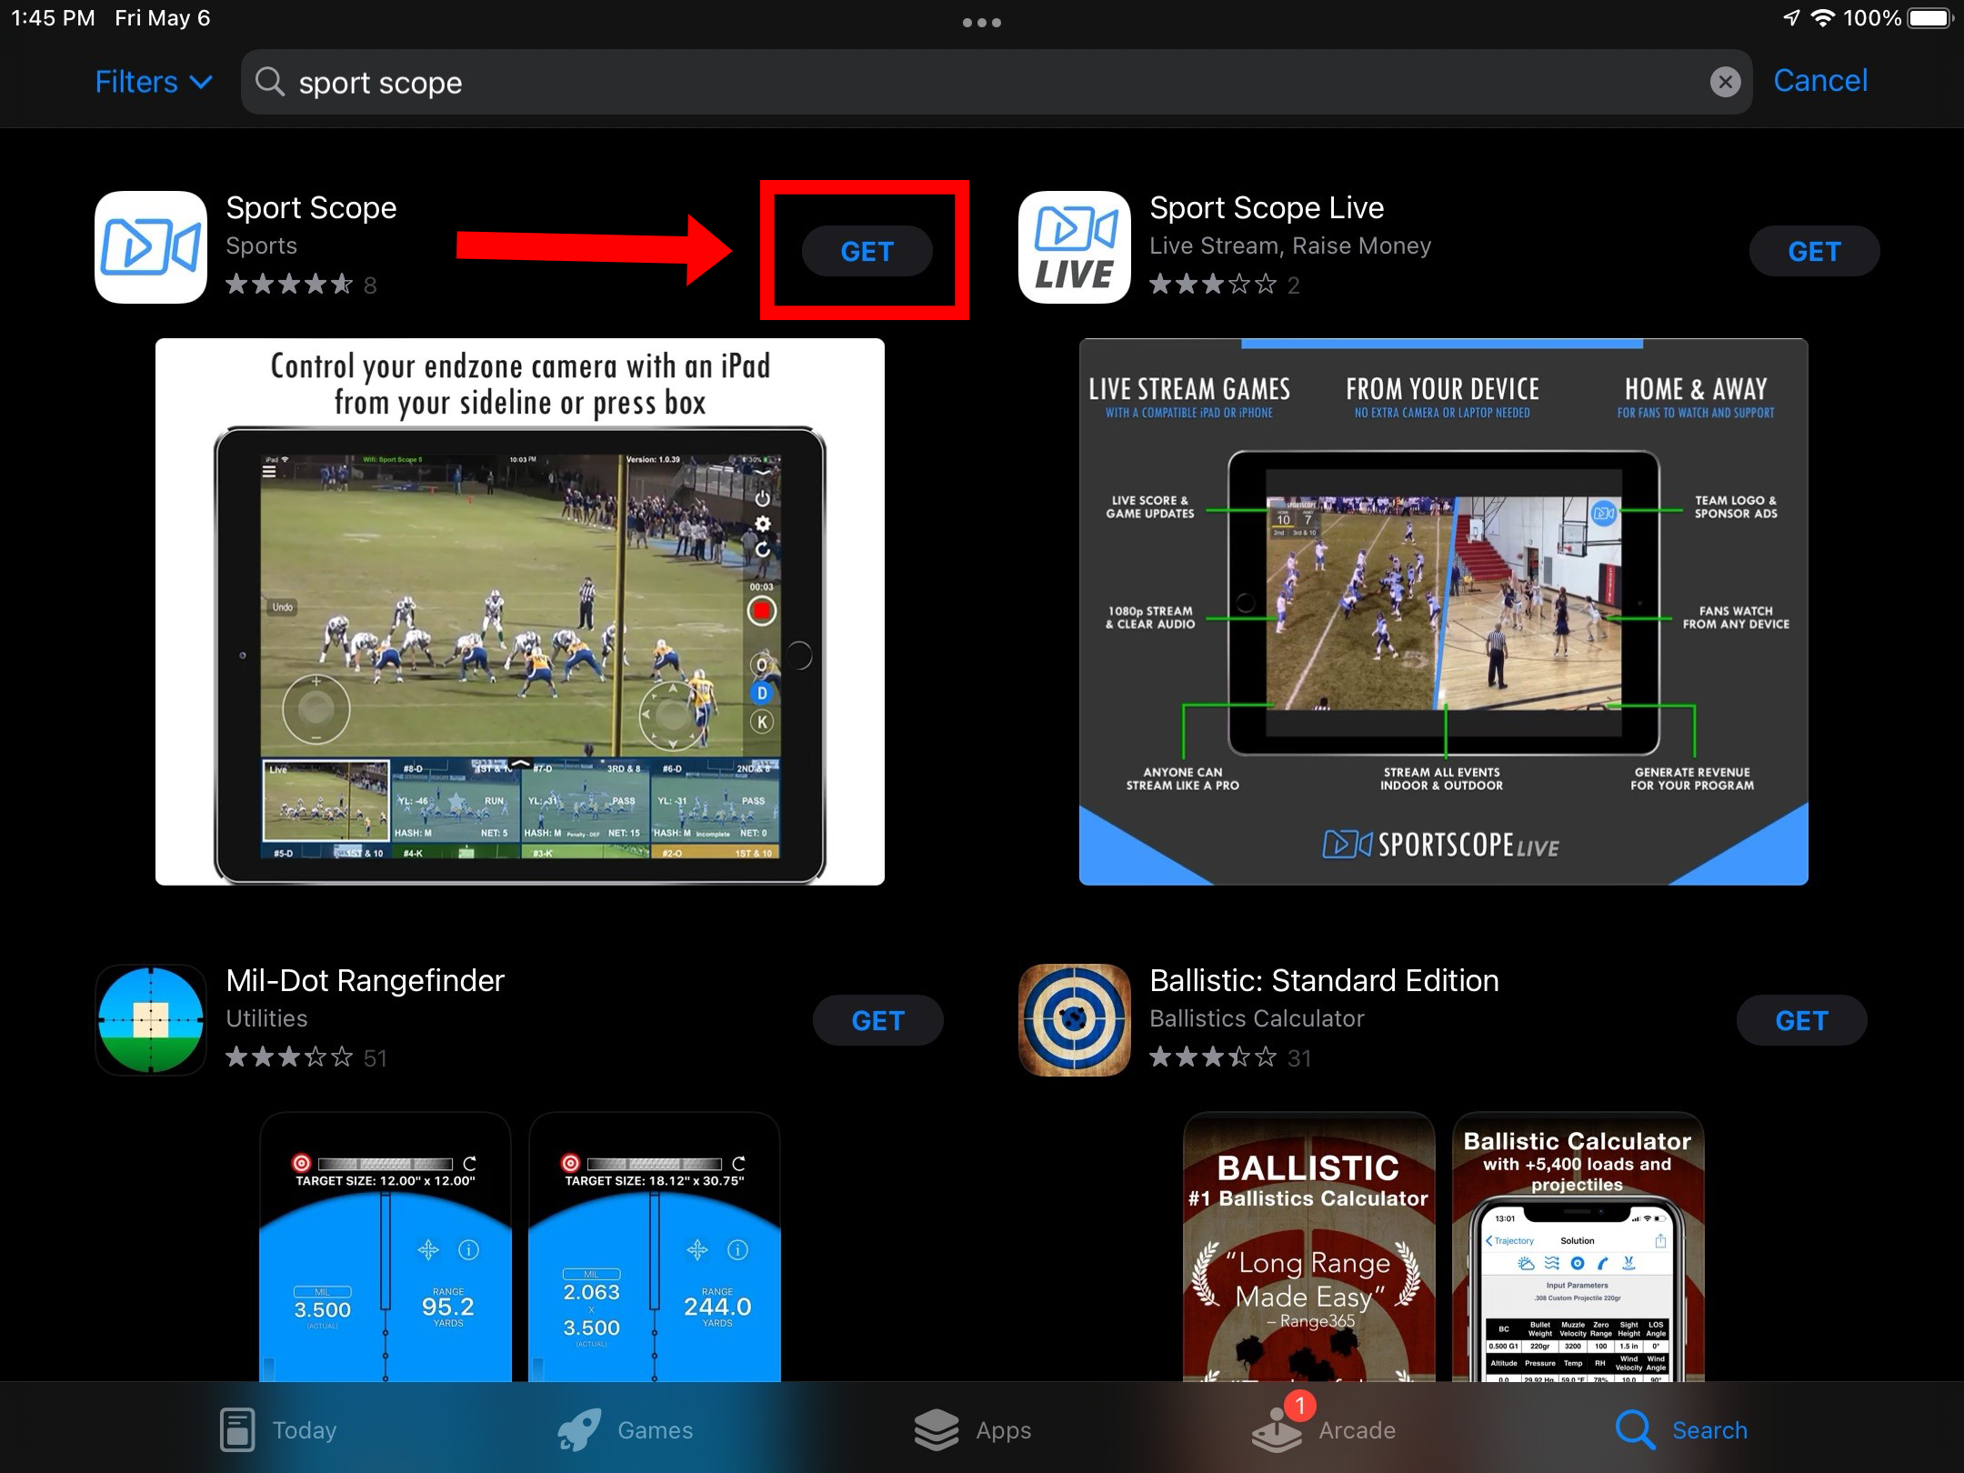Tap the Wi-Fi icon in status bar
1964x1473 pixels.
[1822, 18]
